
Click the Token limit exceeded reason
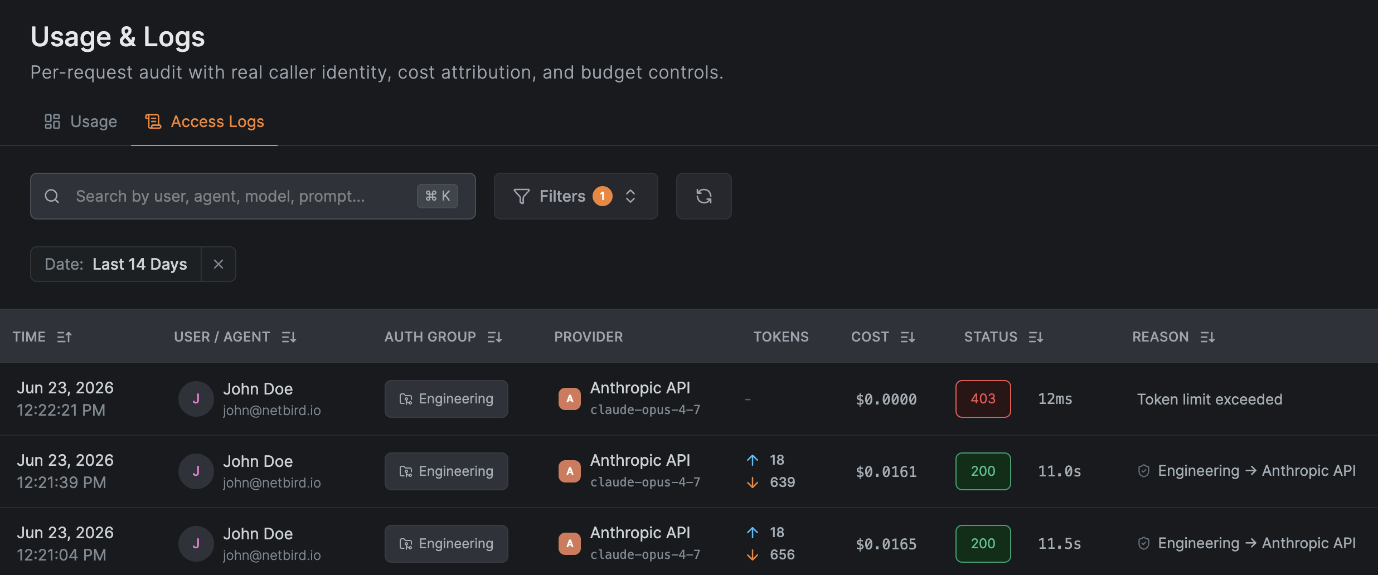click(1210, 399)
